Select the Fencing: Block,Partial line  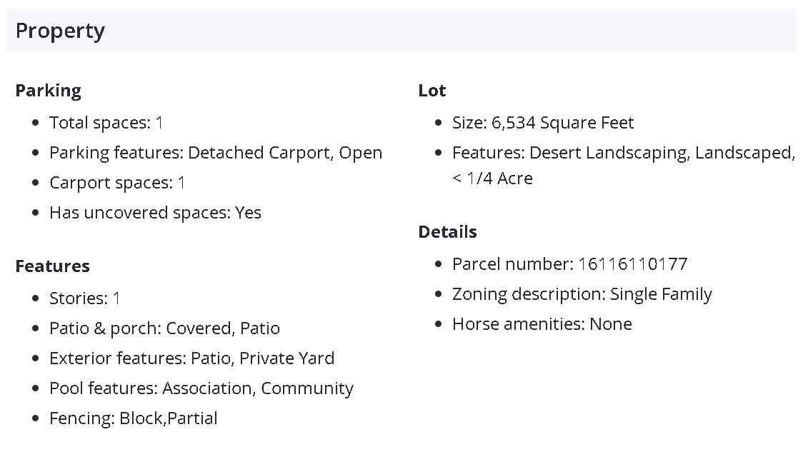133,418
